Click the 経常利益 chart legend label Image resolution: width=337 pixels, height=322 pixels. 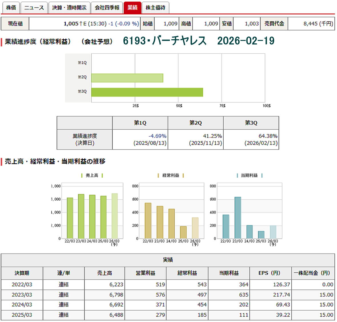170,175
